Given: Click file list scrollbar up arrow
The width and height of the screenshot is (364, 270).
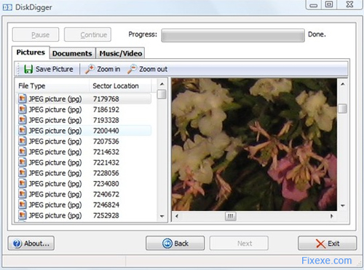Looking at the screenshot, I should coord(162,84).
